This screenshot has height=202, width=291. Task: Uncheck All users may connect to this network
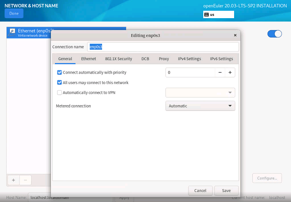[x=60, y=82]
